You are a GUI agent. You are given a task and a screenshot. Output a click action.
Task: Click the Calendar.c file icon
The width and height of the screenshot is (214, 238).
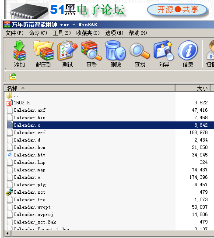pyautogui.click(x=10, y=125)
